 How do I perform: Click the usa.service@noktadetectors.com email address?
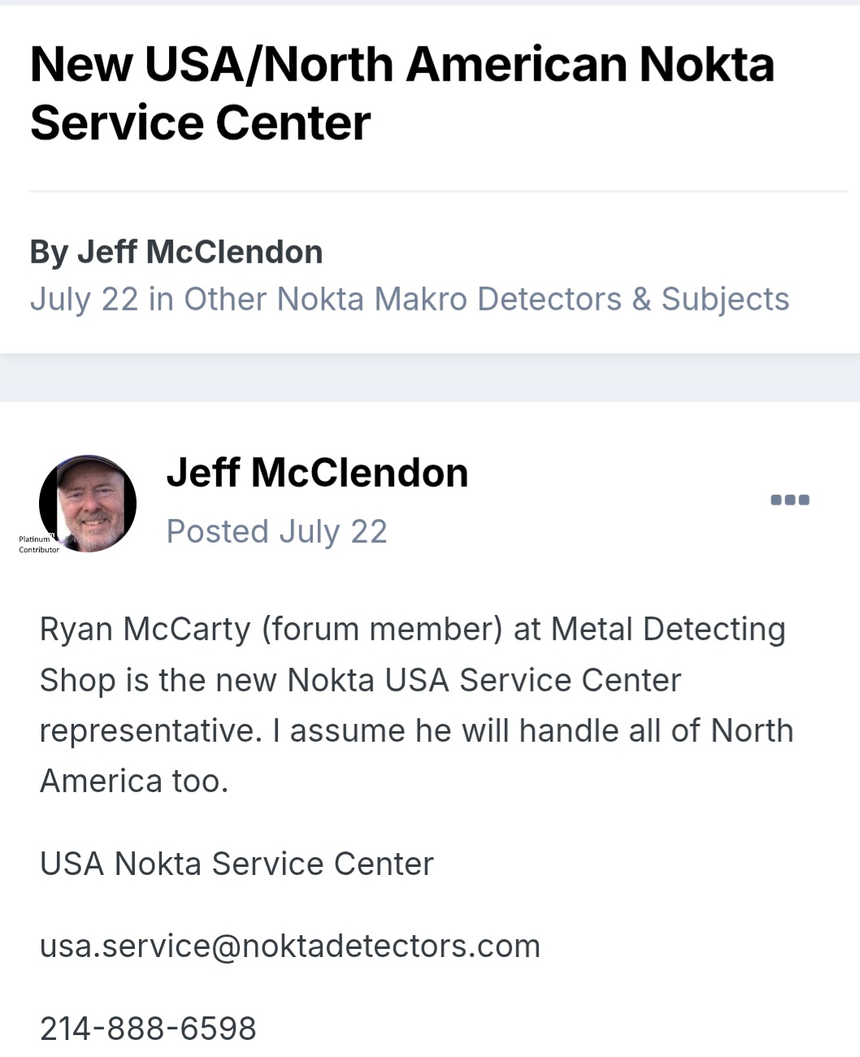[x=290, y=947]
